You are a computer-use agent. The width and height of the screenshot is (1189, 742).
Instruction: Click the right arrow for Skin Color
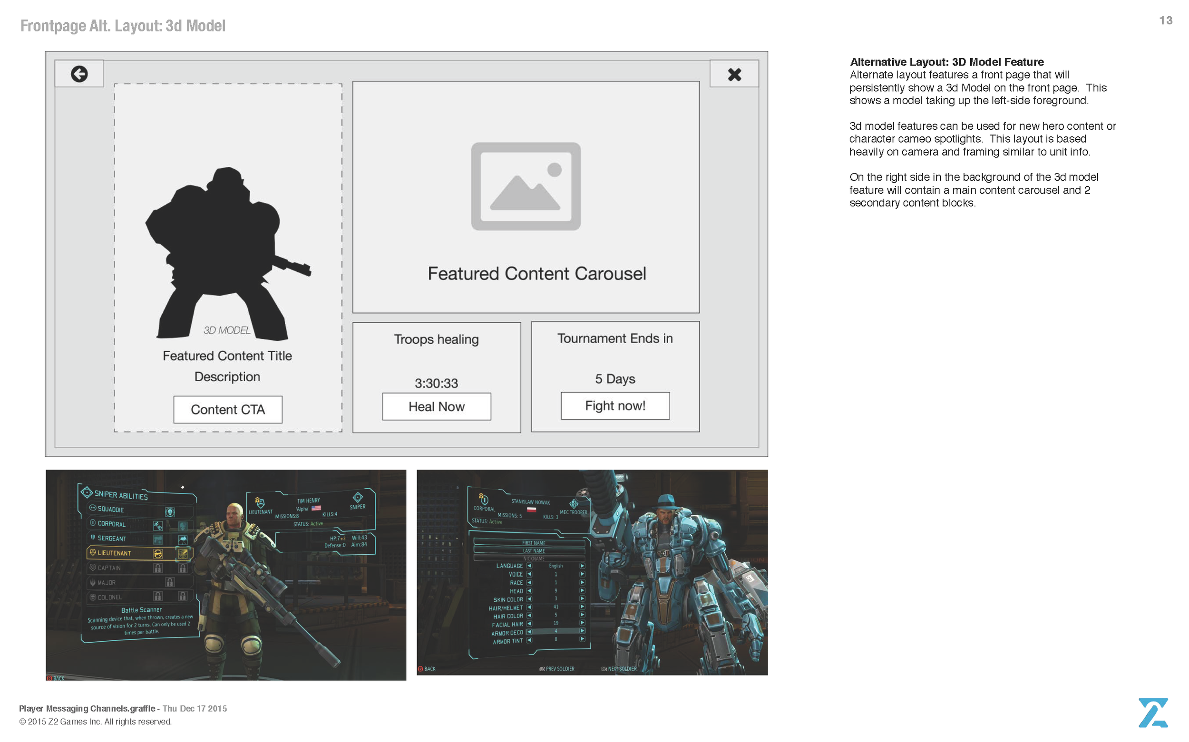(x=582, y=599)
